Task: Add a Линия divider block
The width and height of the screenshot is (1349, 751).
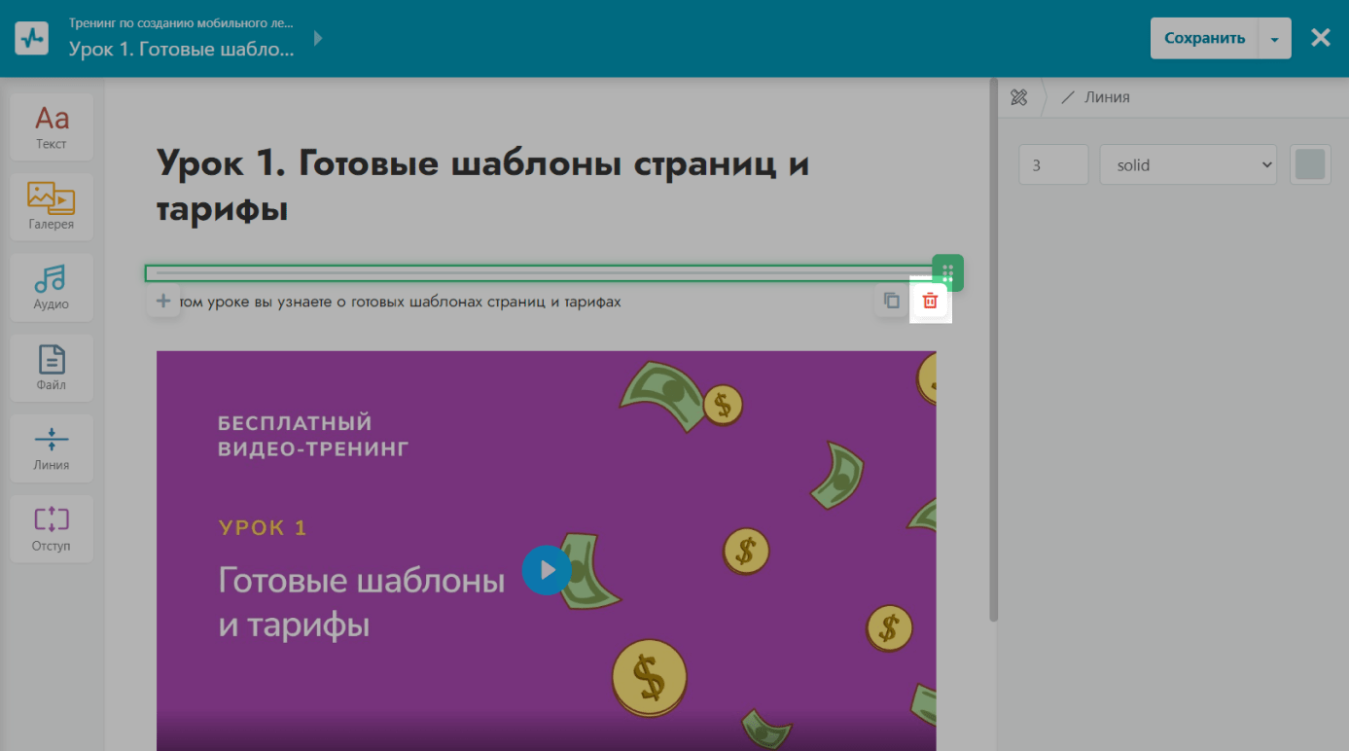Action: point(52,447)
